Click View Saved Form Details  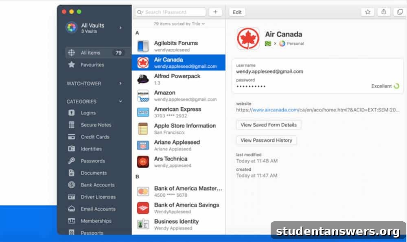[x=269, y=125]
